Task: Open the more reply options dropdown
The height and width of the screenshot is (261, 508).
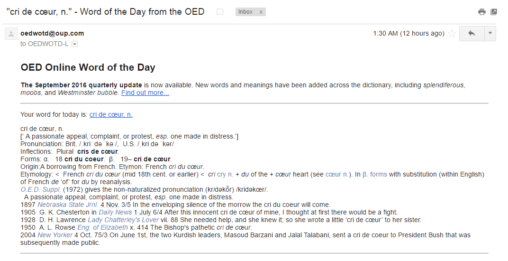Action: [x=490, y=33]
